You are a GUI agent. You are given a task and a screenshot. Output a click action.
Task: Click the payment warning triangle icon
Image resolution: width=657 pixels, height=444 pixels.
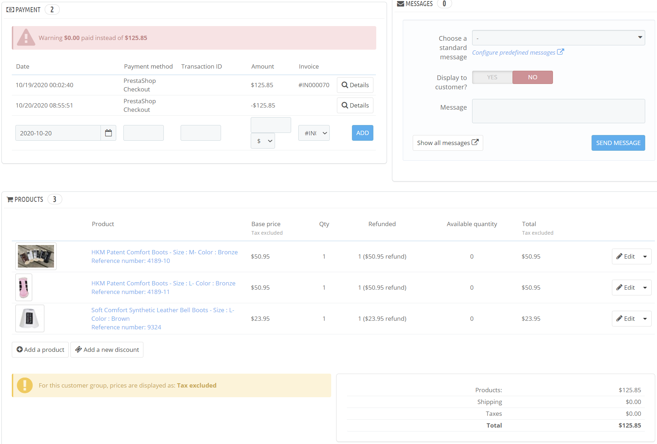26,38
